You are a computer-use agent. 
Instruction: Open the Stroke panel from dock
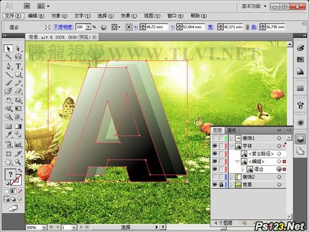[300, 88]
